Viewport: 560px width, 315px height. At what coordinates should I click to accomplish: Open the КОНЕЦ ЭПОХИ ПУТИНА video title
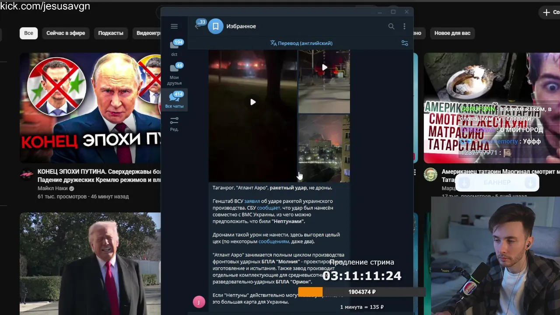tap(99, 176)
